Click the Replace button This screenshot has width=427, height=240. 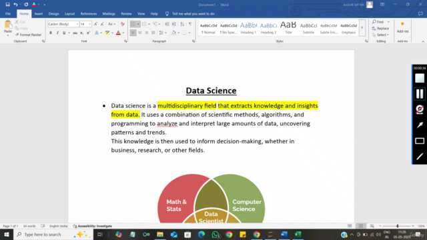[380, 28]
